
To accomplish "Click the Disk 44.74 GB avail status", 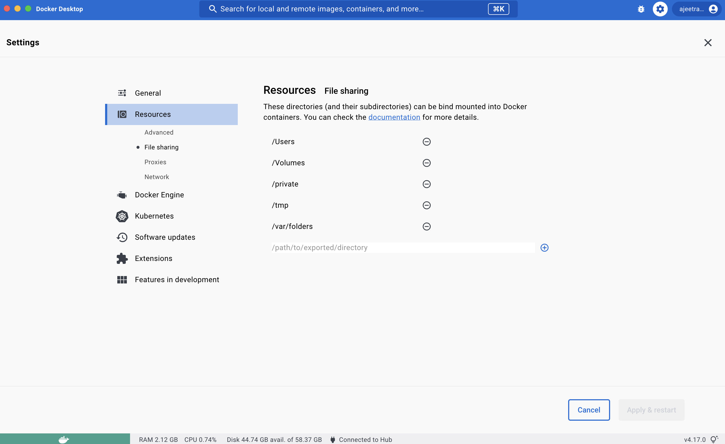I will pos(274,439).
